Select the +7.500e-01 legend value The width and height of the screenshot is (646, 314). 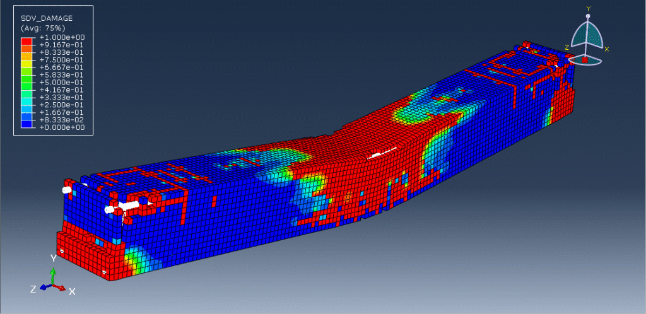tap(62, 60)
